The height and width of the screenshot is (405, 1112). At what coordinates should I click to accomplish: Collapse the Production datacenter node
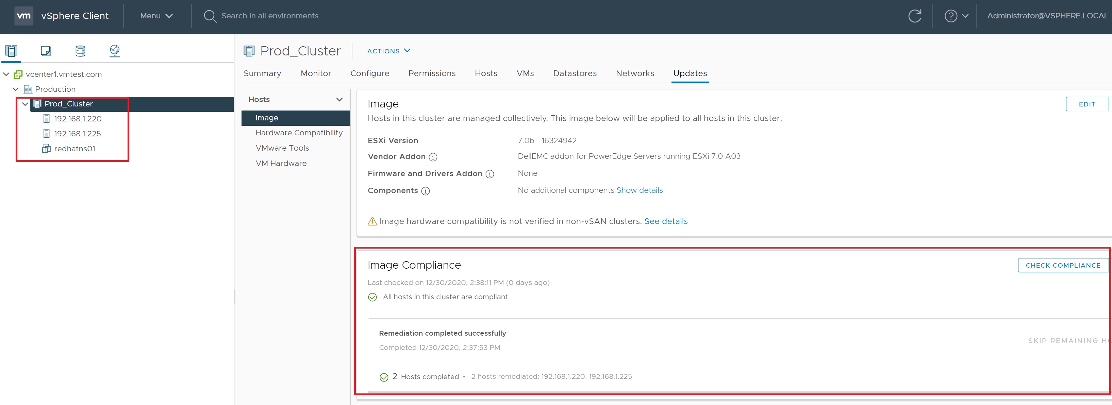[16, 89]
